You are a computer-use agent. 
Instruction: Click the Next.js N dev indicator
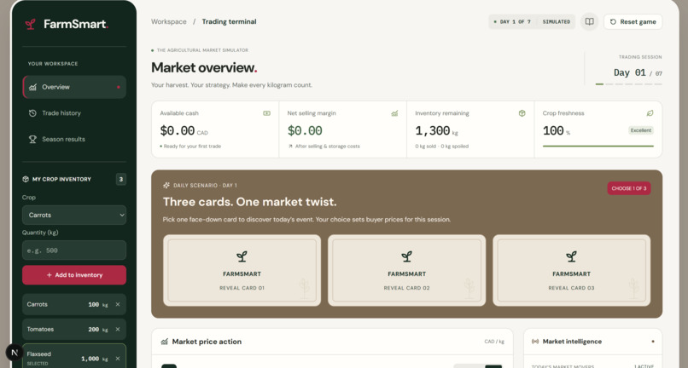click(14, 352)
